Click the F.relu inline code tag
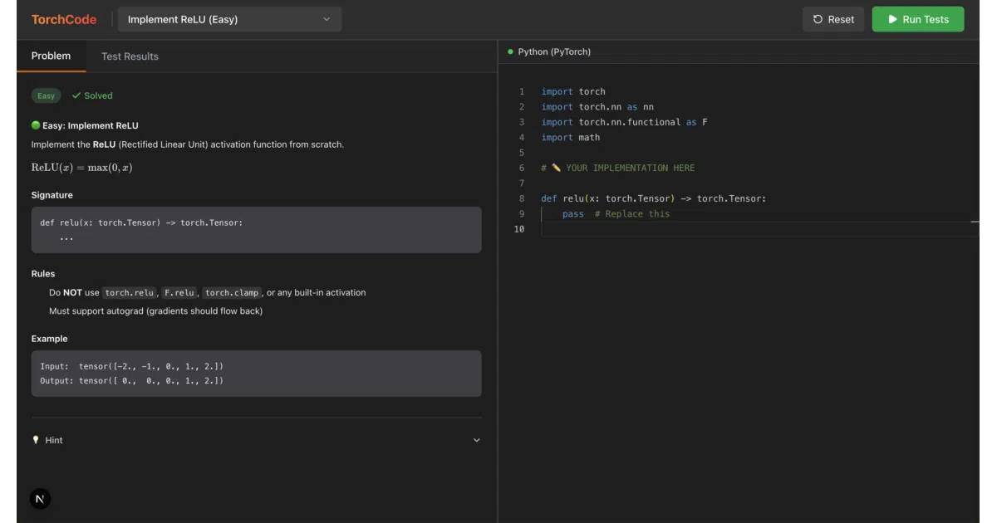The width and height of the screenshot is (997, 523). pyautogui.click(x=179, y=292)
